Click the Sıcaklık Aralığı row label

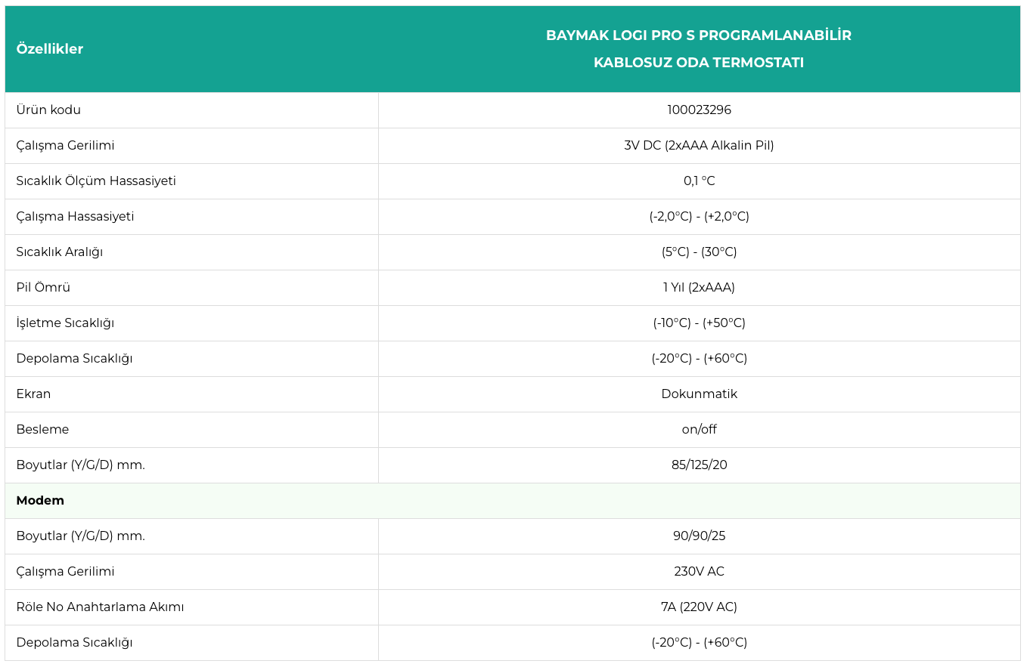60,252
